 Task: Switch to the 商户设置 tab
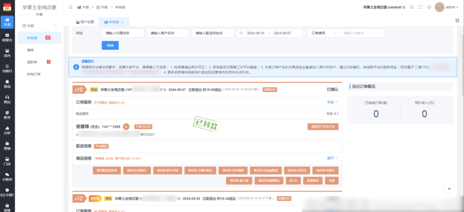[85, 22]
